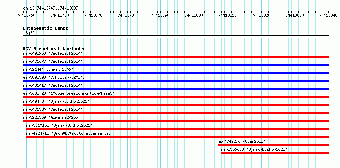This screenshot has height=168, width=340.
Task: Click the nsv5506638 (ByrskaBishop2022) label
Action: 254,149
